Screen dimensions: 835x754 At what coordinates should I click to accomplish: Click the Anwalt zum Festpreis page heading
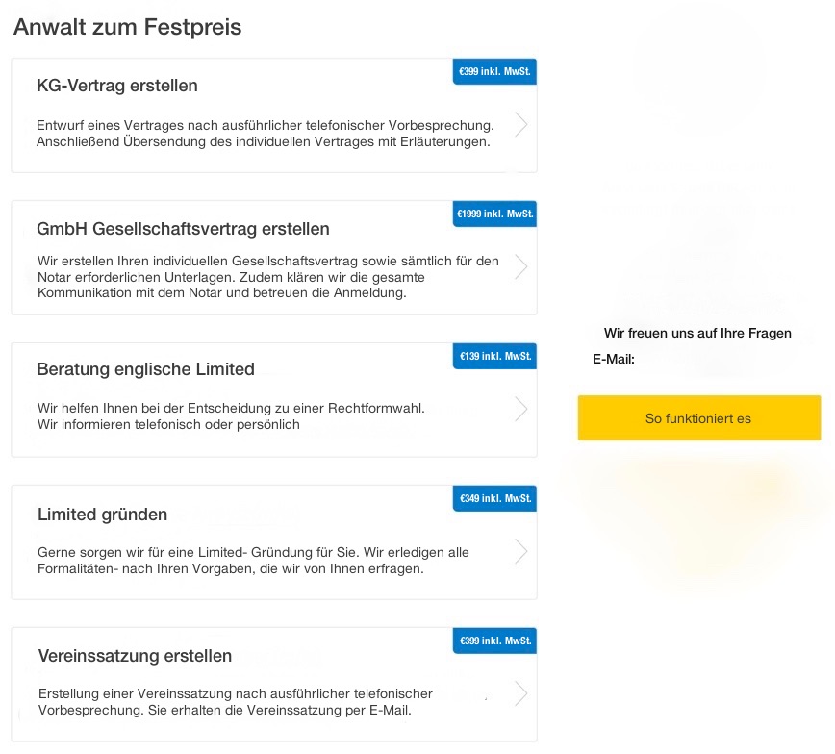127,27
